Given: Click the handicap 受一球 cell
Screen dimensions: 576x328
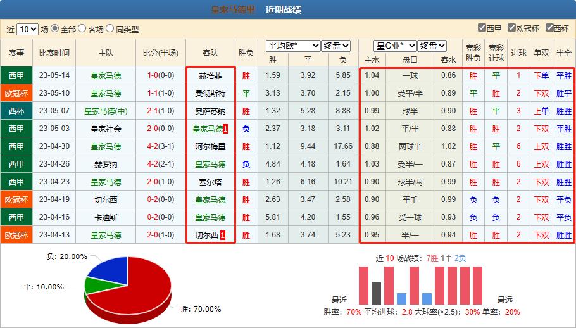Looking at the screenshot, I should point(410,217).
